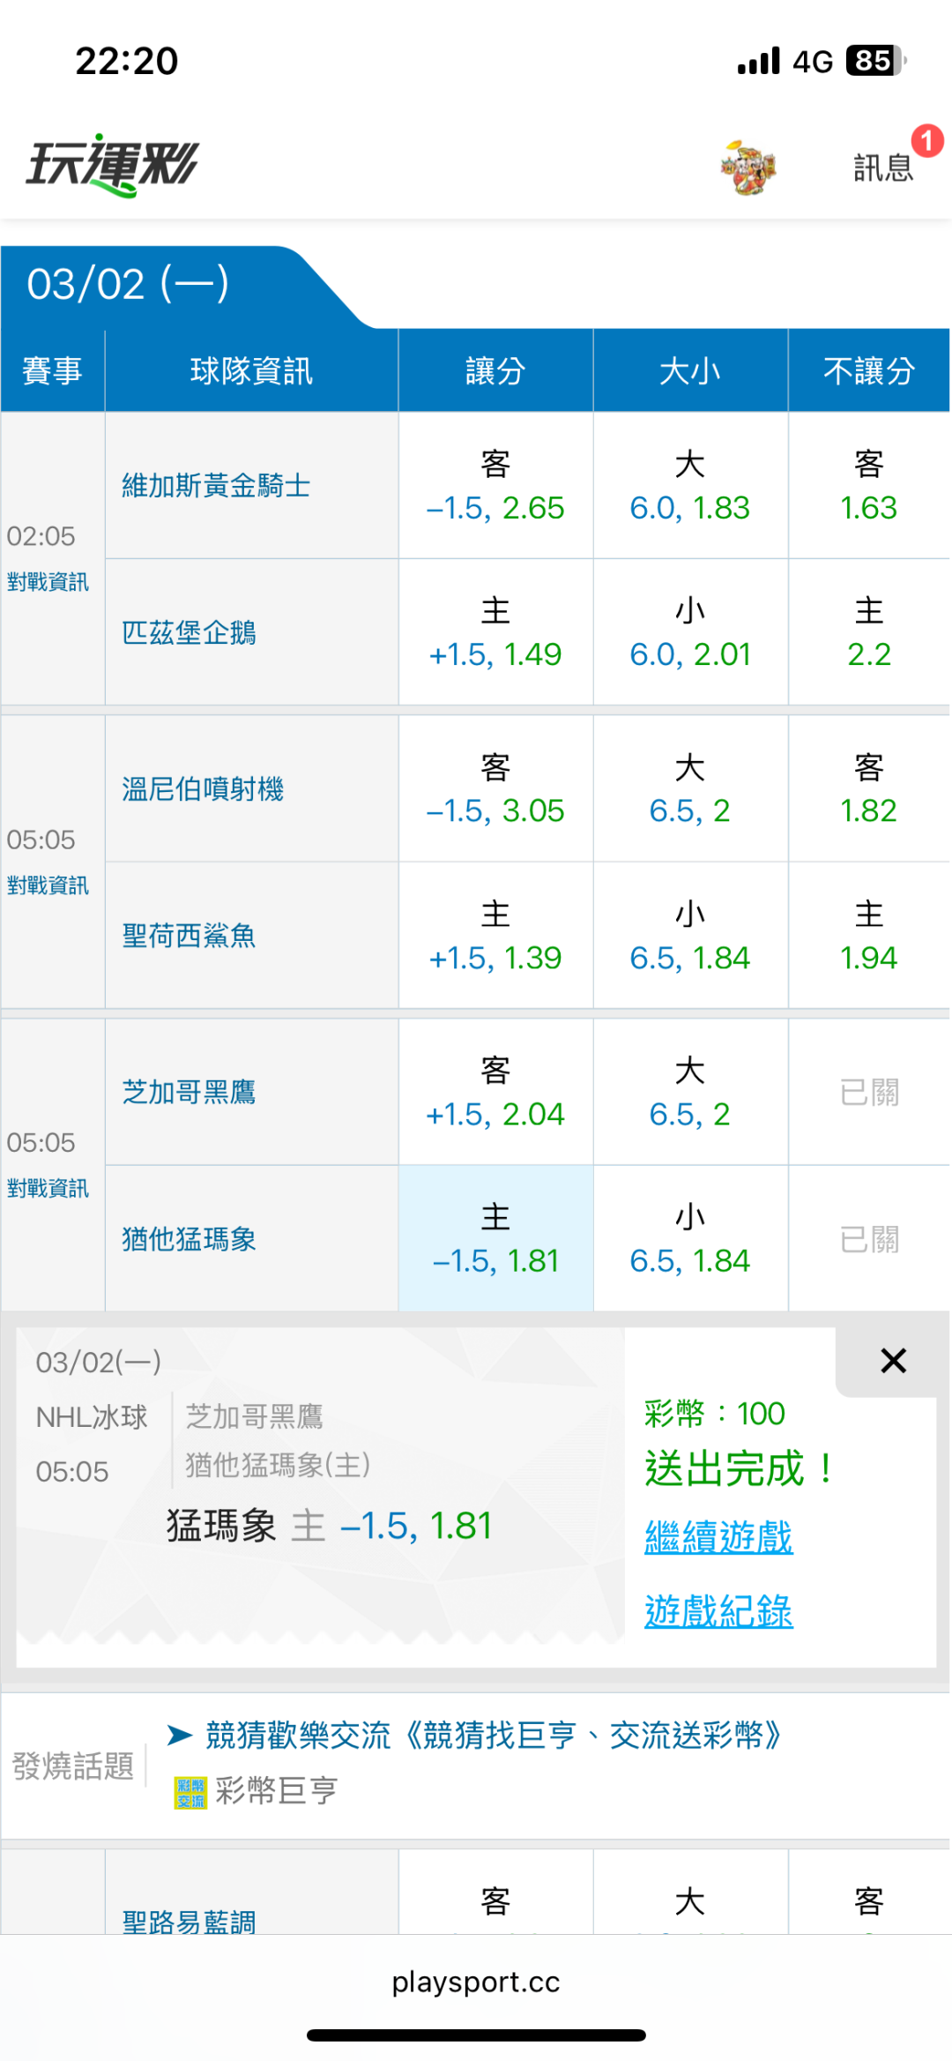Viewport: 952px width, 2061px height.
Task: Click the 繼續遊戲 link
Action: pyautogui.click(x=718, y=1537)
